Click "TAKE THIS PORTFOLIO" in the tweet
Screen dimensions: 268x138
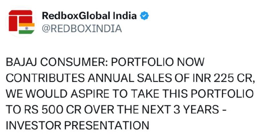pos(182,94)
